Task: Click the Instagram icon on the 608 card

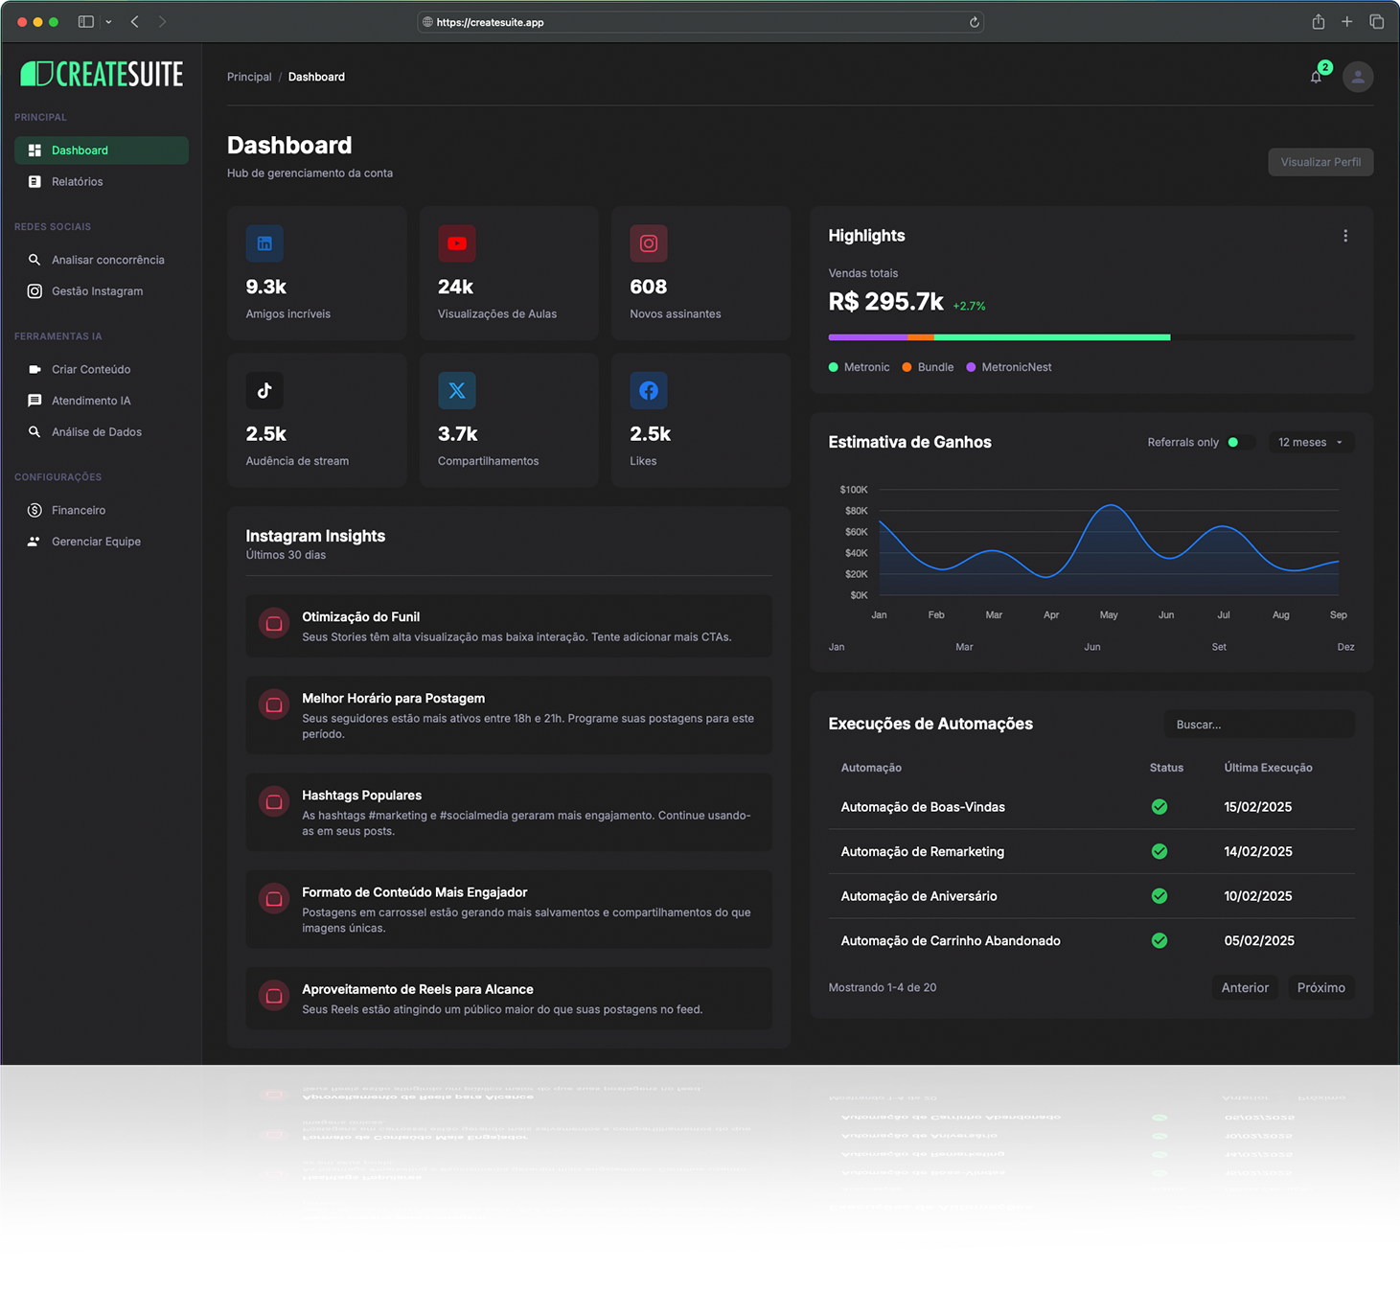Action: click(649, 243)
